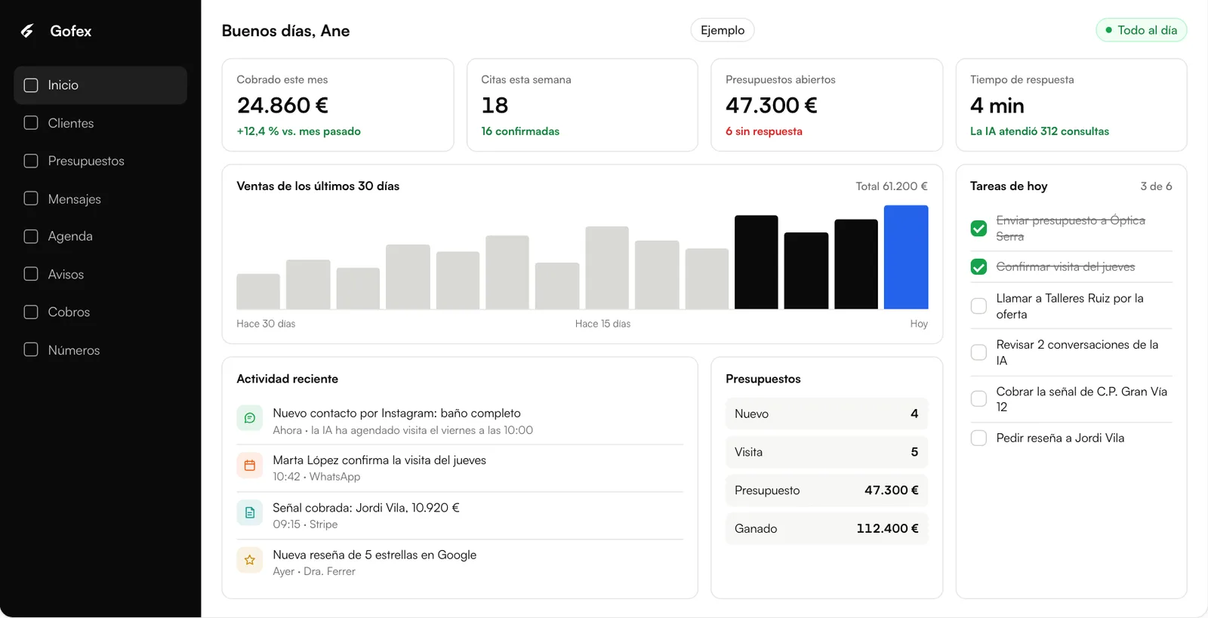Open the Visita stage row

[827, 452]
